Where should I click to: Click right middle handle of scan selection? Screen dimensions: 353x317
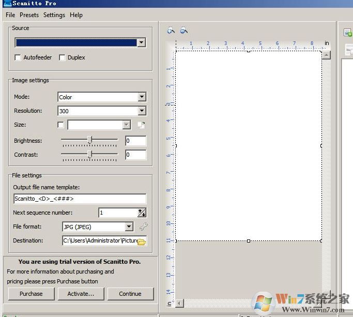pyautogui.click(x=321, y=146)
